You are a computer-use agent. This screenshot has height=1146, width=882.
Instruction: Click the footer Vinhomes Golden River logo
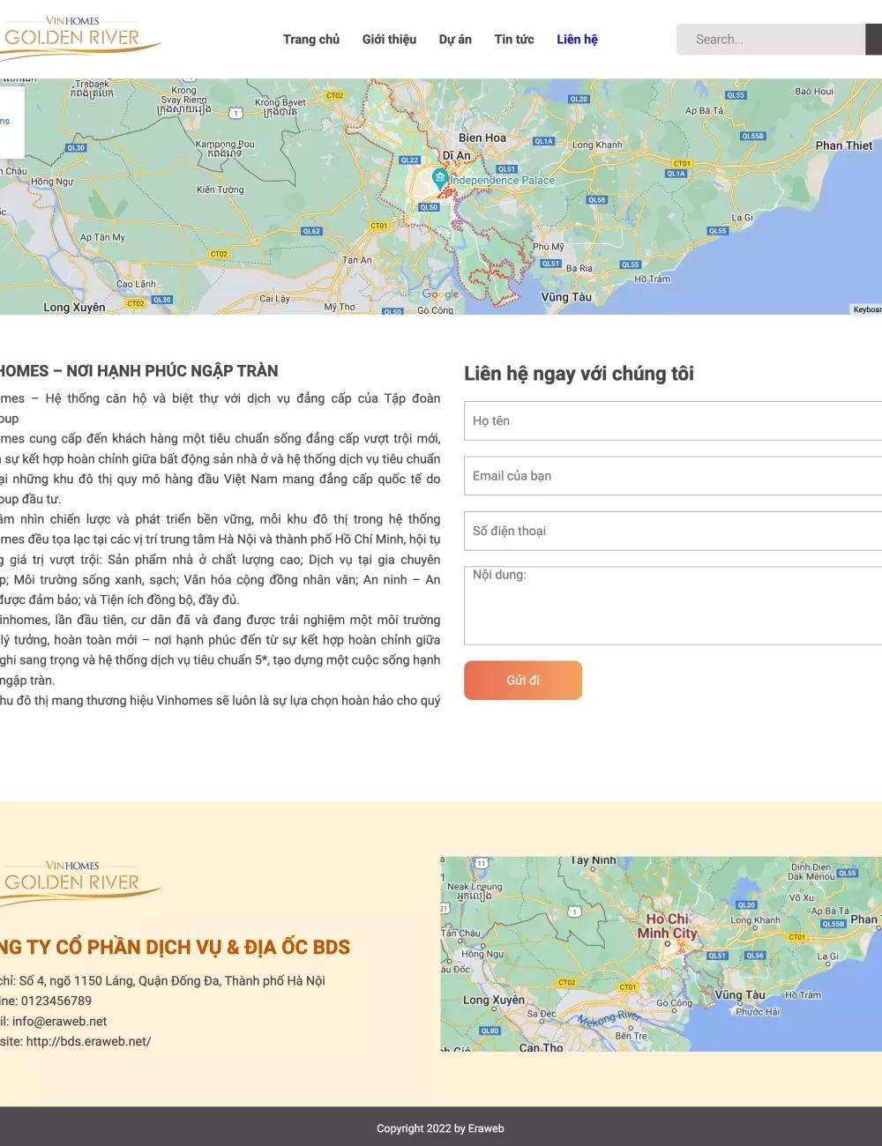coord(78,882)
